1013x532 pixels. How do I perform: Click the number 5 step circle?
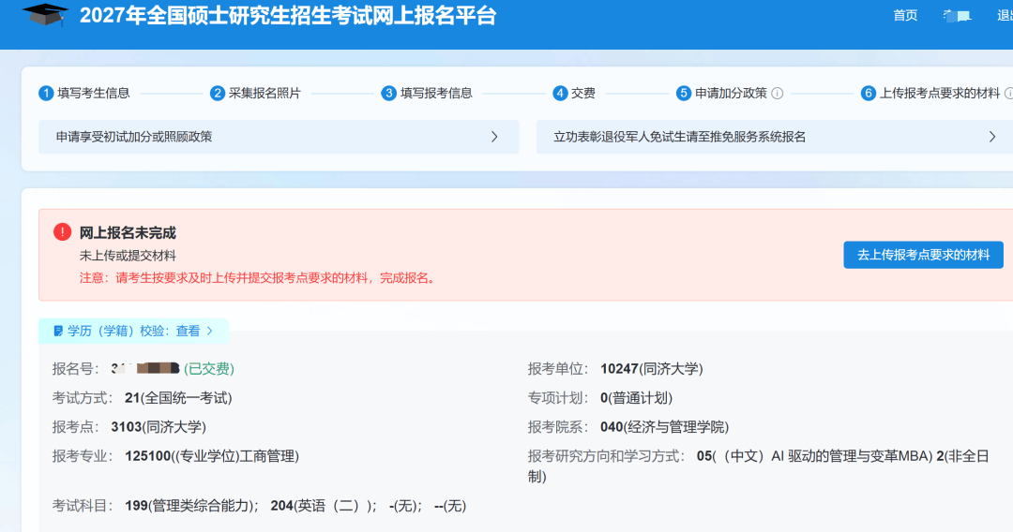coord(684,94)
